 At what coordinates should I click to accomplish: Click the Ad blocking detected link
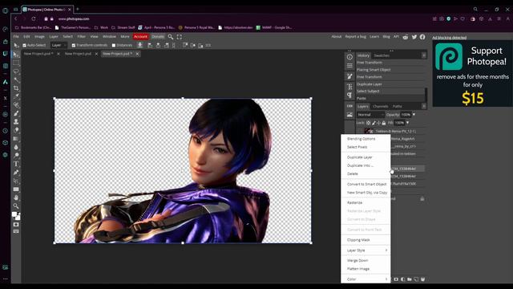[x=449, y=38]
